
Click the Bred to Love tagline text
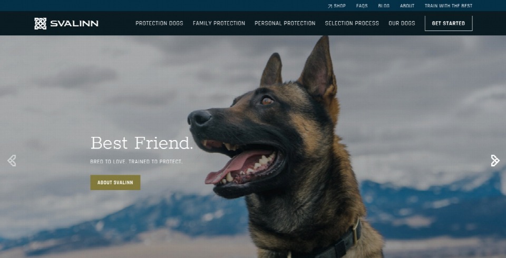[136, 162]
